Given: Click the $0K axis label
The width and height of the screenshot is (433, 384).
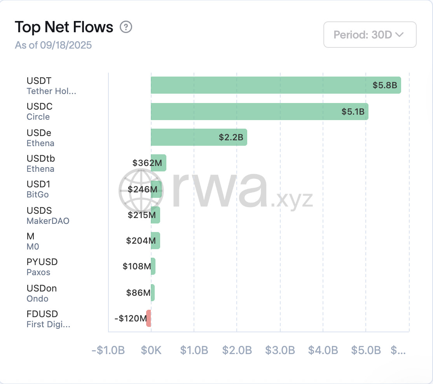Looking at the screenshot, I should (x=151, y=350).
